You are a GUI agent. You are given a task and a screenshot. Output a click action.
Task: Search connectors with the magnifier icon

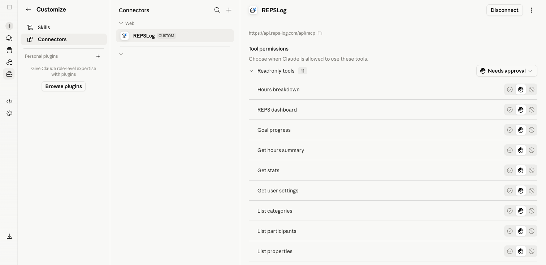(x=217, y=10)
